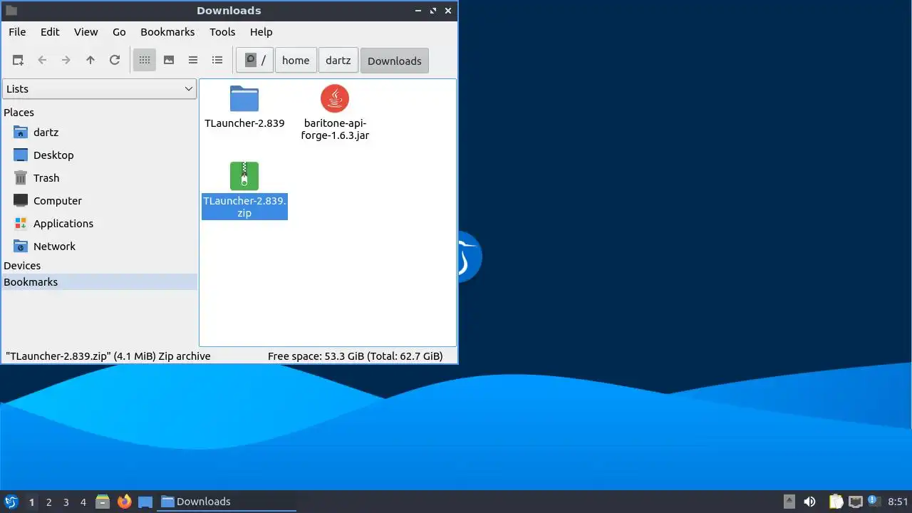Select the baritone-api-forge-1.6.3.jar Java icon
912x513 pixels.
tap(335, 99)
